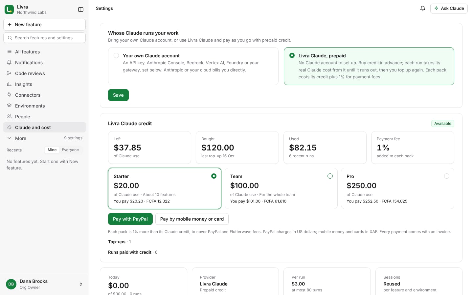Choose the Team $100.00 credit pack
473x295 pixels.
[281, 188]
